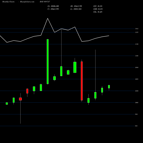Click the 1155 price axis label
The height and width of the screenshot is (143, 143).
click(137, 32)
